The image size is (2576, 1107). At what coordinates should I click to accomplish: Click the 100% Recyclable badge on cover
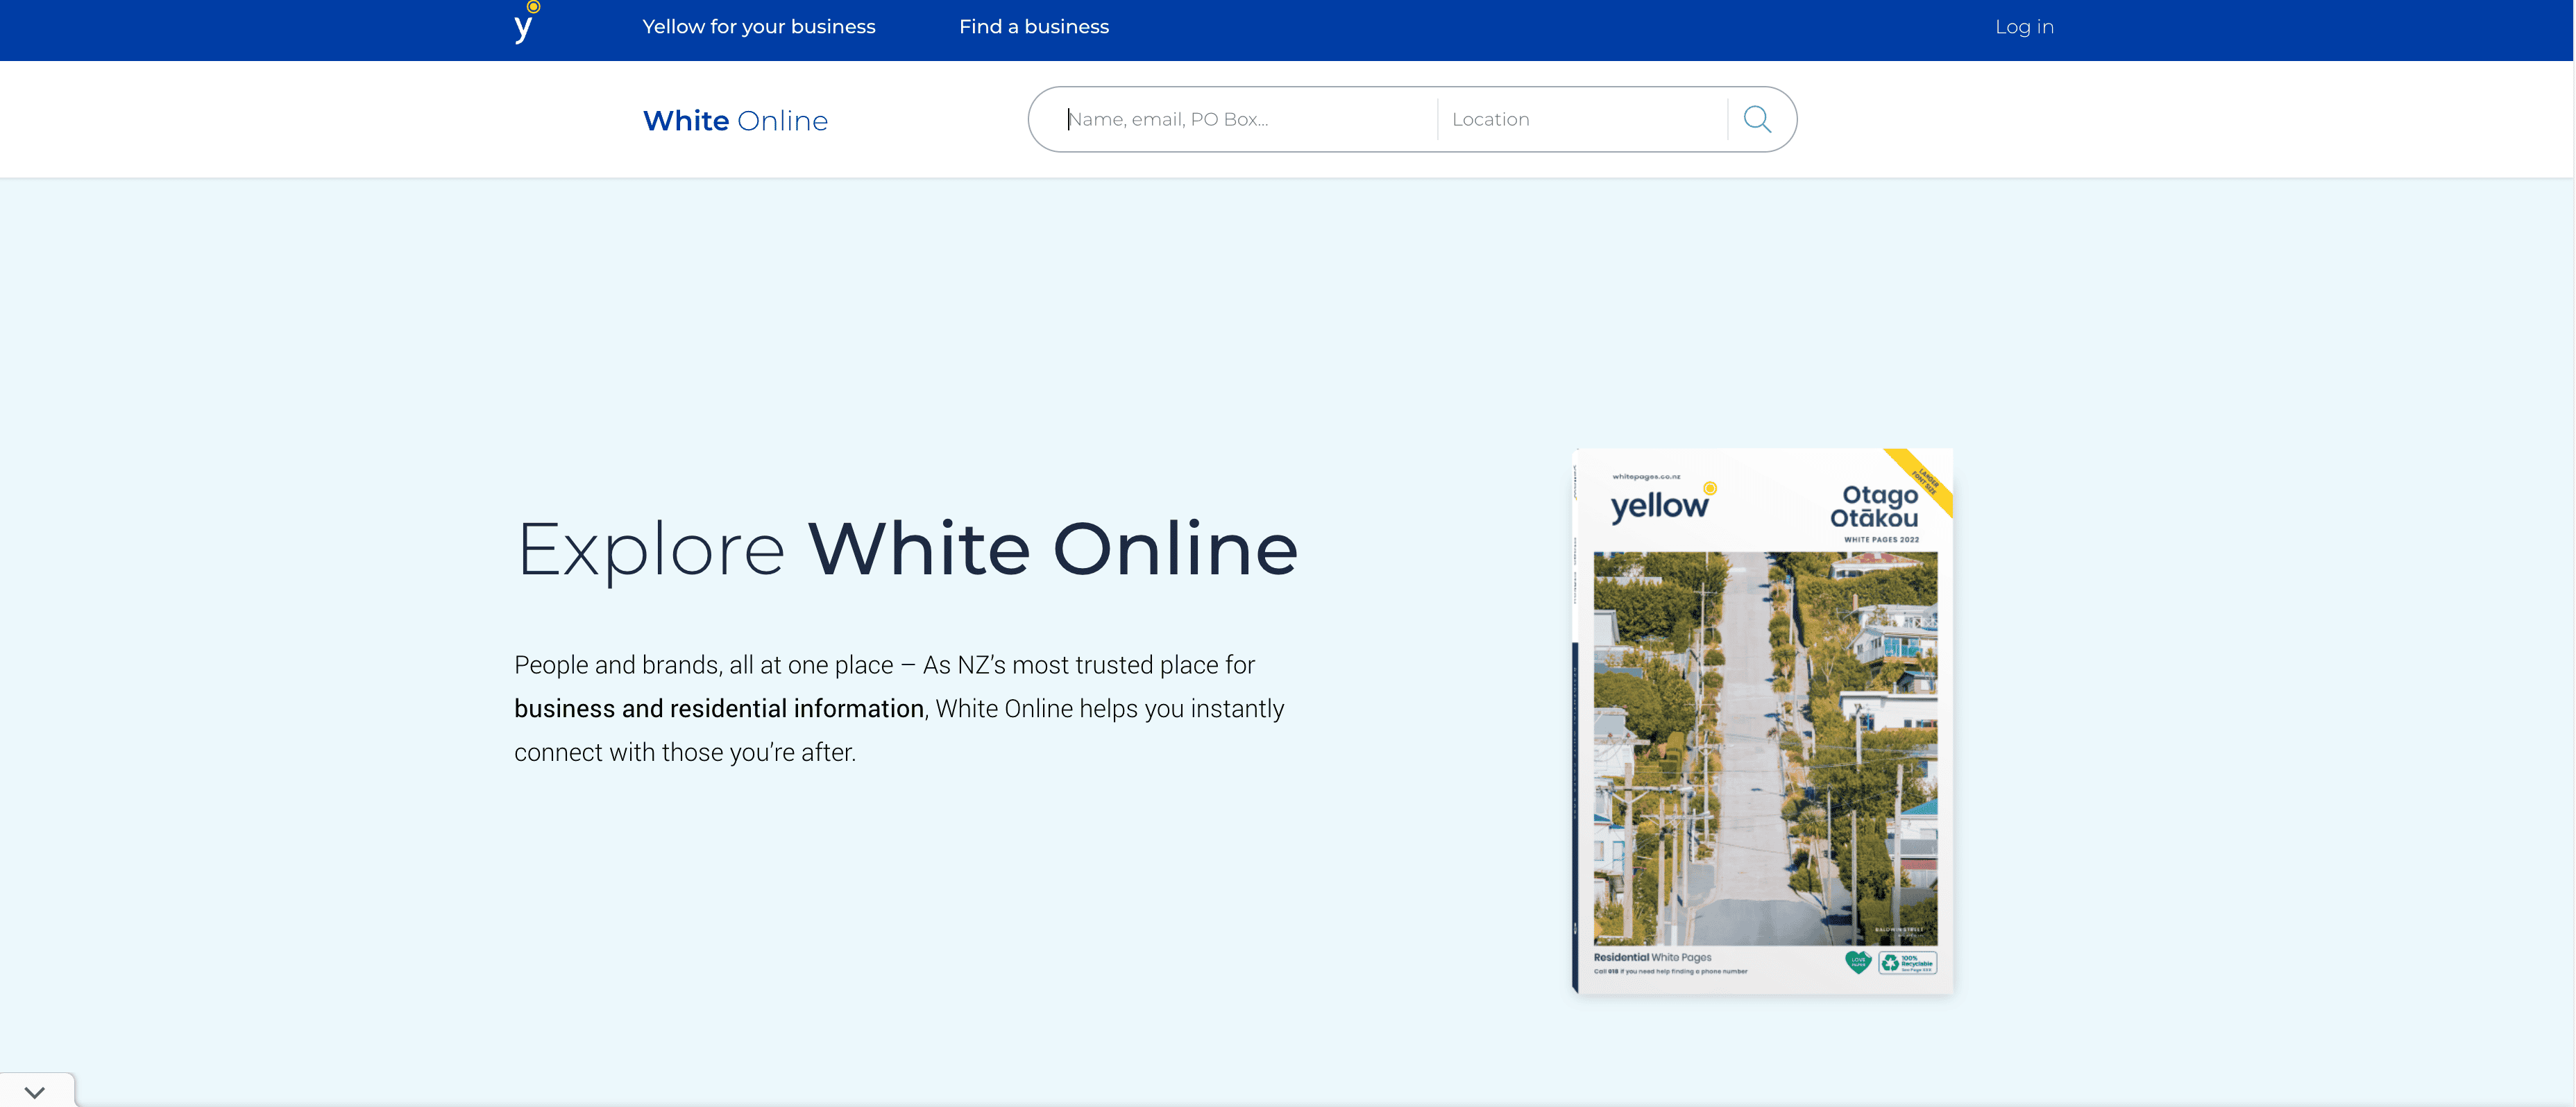click(x=1907, y=962)
